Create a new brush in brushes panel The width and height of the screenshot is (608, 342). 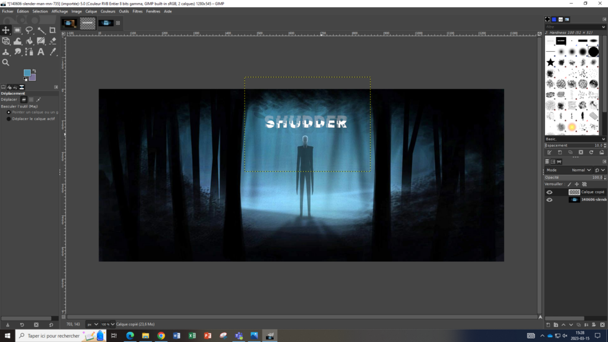[x=559, y=153]
